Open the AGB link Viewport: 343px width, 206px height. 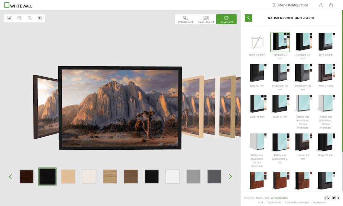tap(261, 203)
